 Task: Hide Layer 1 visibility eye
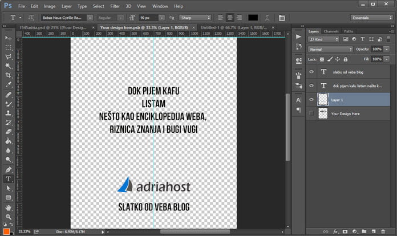click(311, 100)
